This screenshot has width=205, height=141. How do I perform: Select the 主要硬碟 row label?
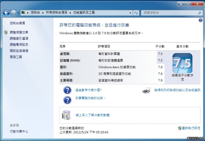pyautogui.click(x=67, y=80)
